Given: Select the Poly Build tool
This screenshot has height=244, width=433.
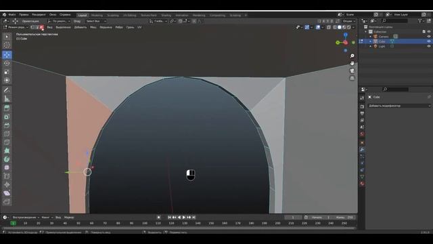Looking at the screenshot, I should pyautogui.click(x=7, y=150).
